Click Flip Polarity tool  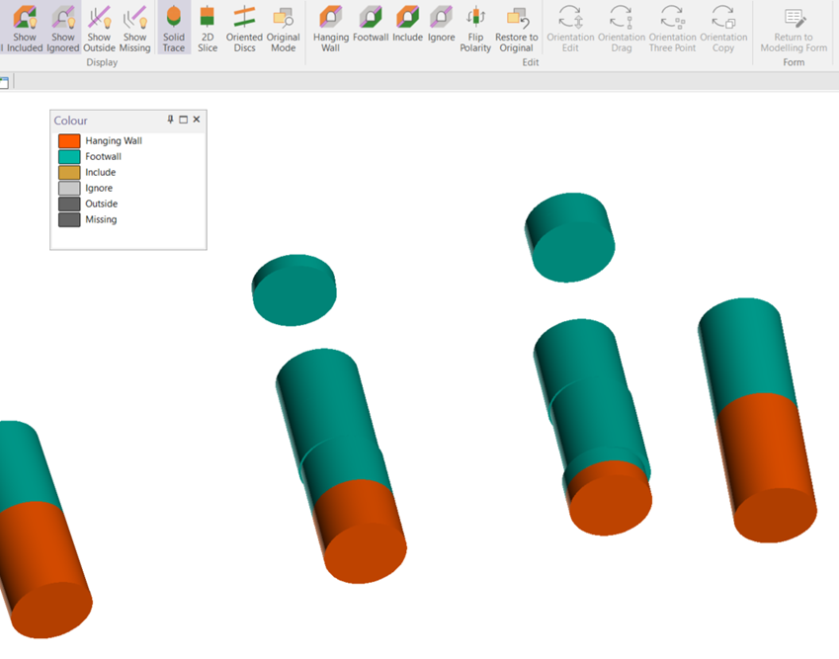[x=475, y=28]
